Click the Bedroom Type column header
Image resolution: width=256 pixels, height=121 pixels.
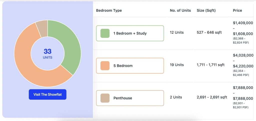(x=109, y=10)
